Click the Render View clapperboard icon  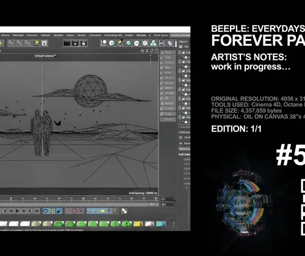point(67,43)
